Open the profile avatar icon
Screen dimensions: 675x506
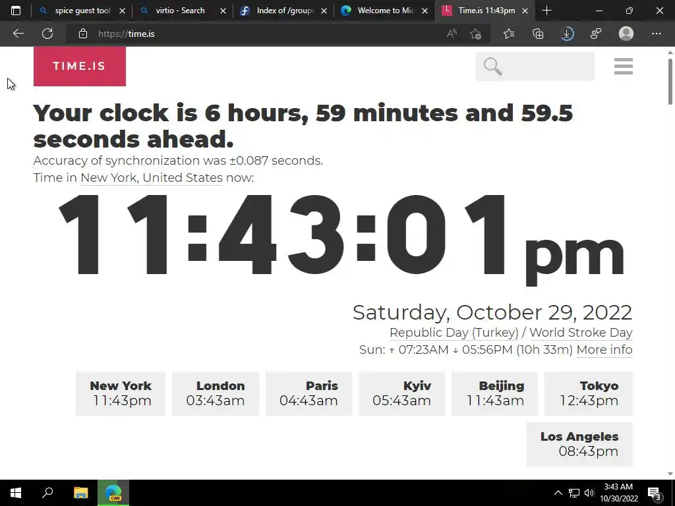(626, 34)
